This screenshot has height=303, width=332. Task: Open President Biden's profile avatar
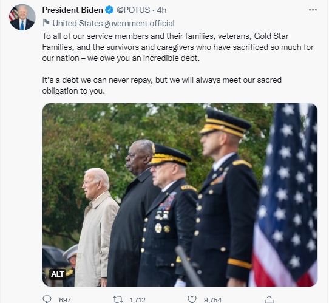coord(22,18)
